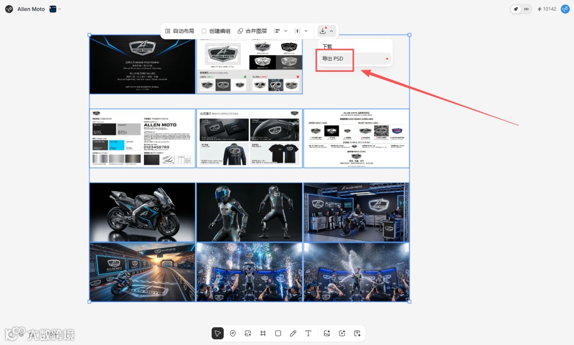Click the app logo at top left
The height and width of the screenshot is (345, 574).
tap(9, 9)
